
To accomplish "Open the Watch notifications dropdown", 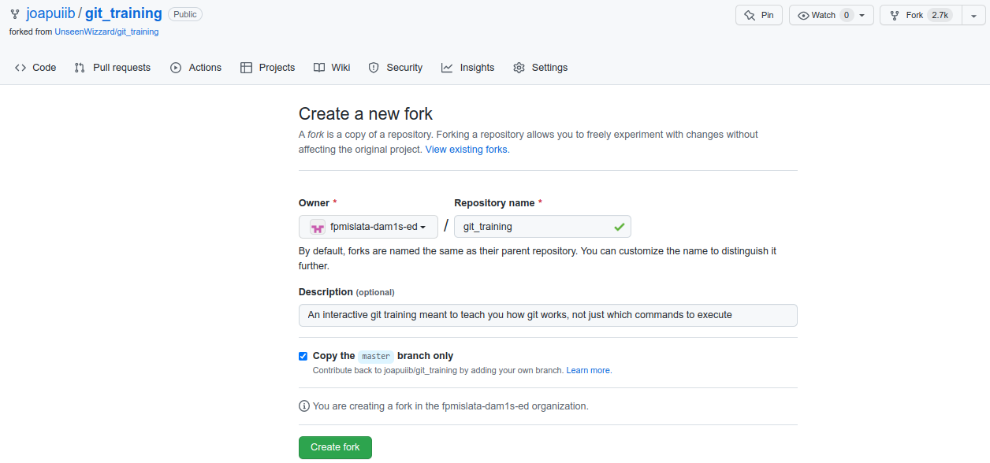I will coord(832,15).
